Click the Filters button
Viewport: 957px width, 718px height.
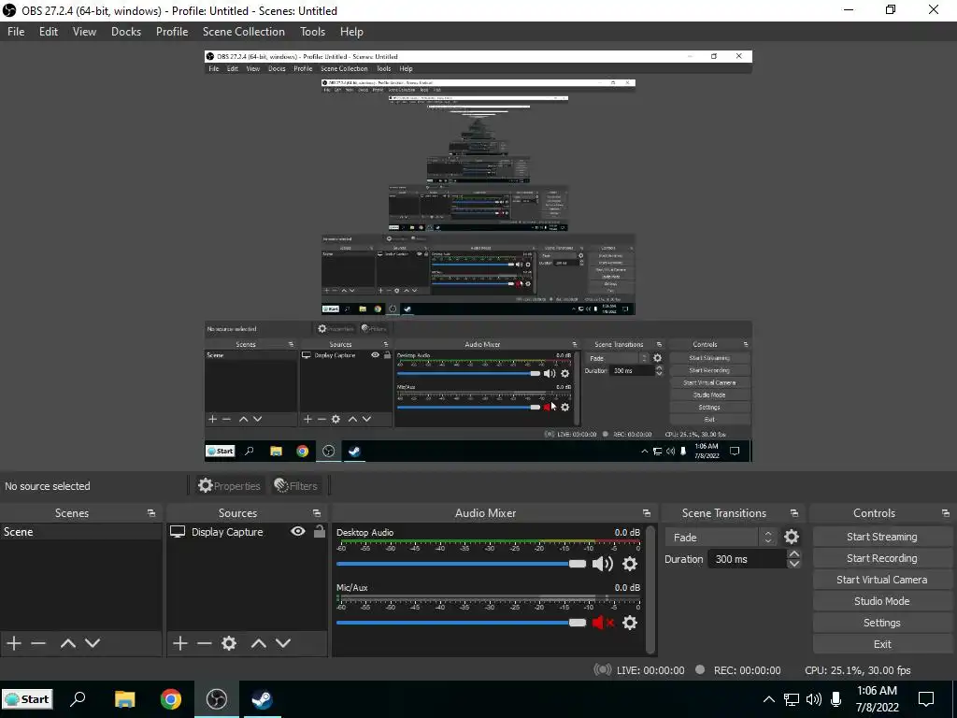[x=295, y=486]
